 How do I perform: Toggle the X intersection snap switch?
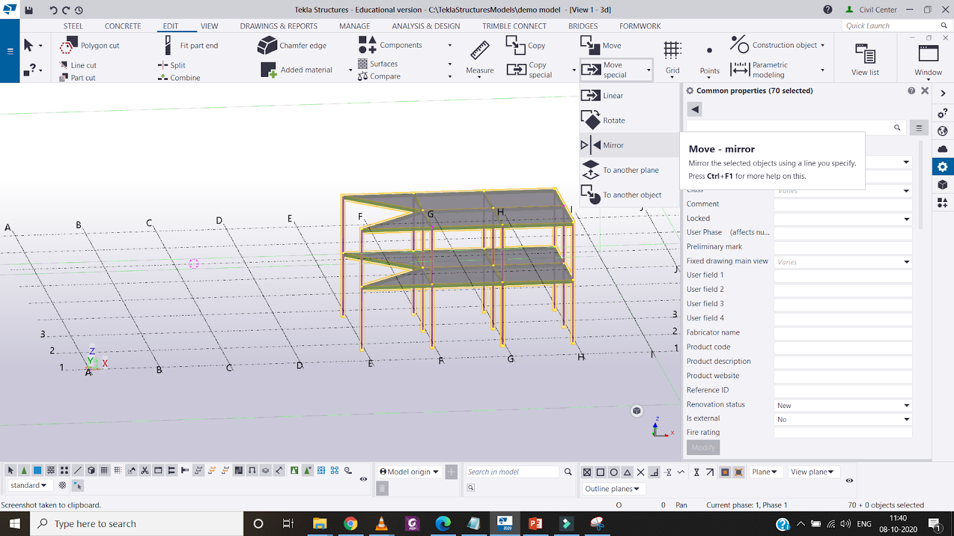coord(640,472)
